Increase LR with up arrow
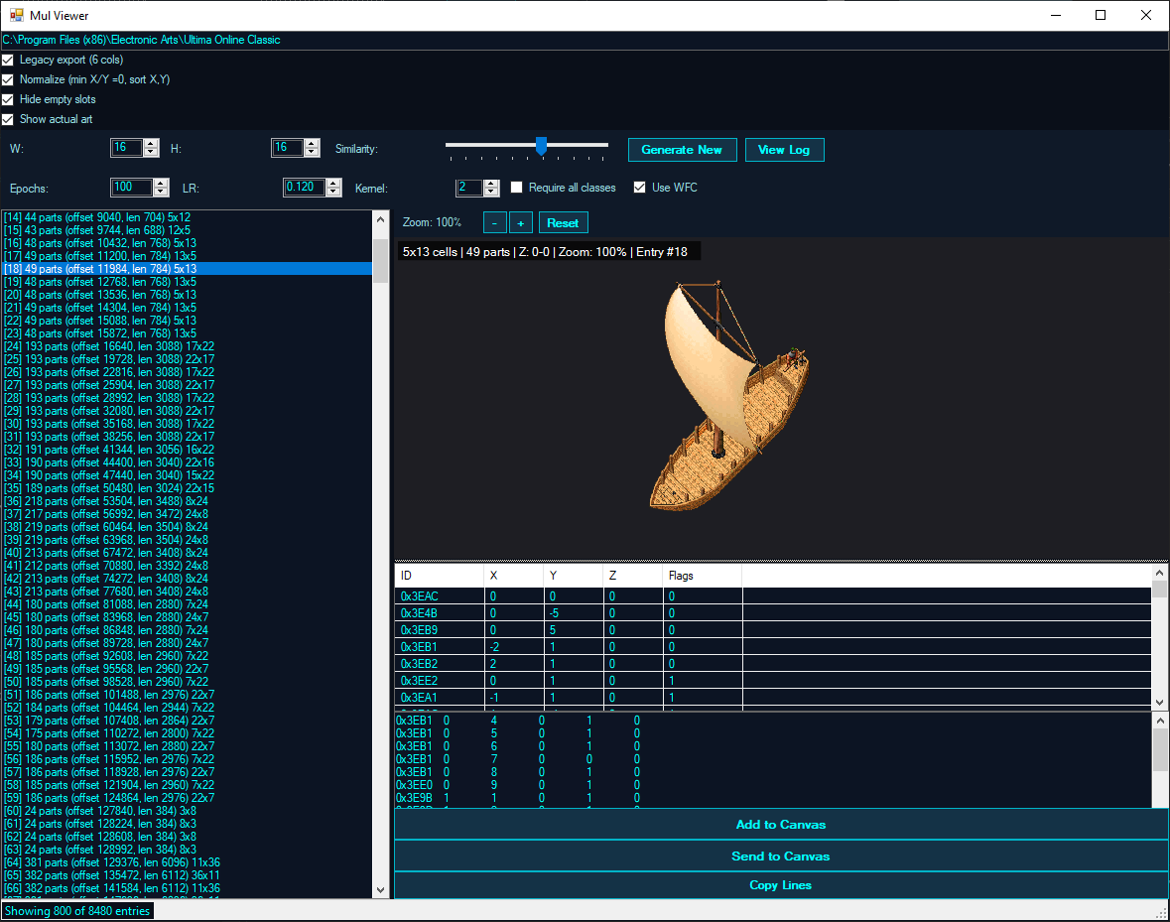Image resolution: width=1170 pixels, height=922 pixels. [x=333, y=184]
